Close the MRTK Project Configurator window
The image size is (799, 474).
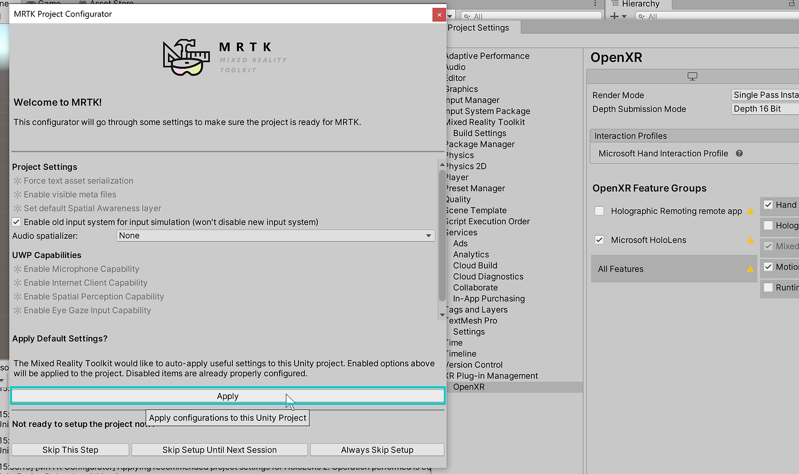pos(439,15)
